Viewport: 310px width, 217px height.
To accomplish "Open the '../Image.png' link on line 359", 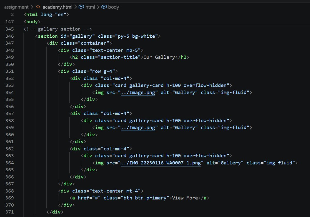I will pyautogui.click(x=138, y=128).
